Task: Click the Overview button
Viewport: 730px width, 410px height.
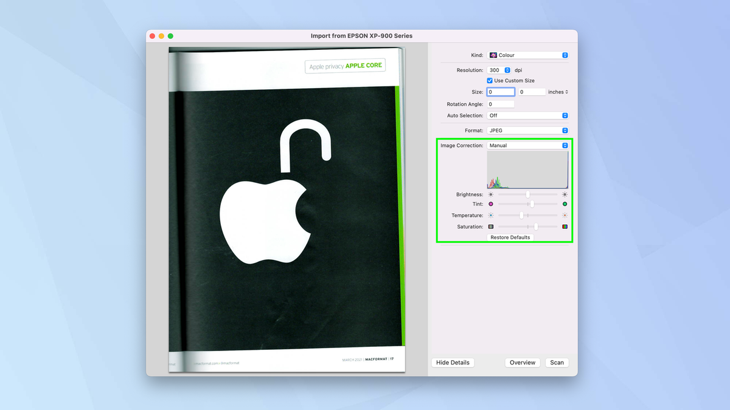Action: coord(523,363)
